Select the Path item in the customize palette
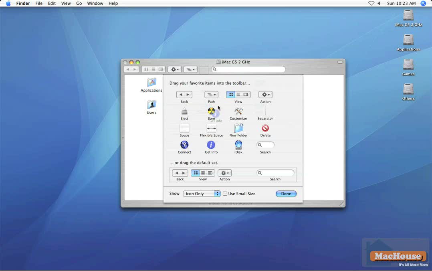 (211, 95)
